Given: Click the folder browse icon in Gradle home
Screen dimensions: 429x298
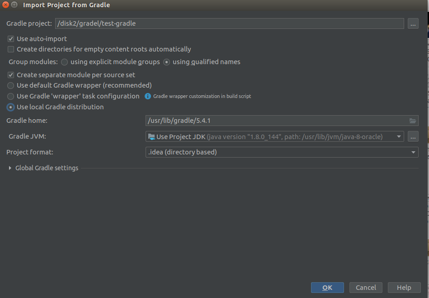Looking at the screenshot, I should (x=413, y=121).
